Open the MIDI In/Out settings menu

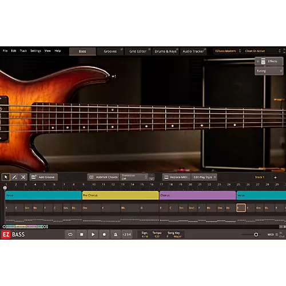coord(277,235)
